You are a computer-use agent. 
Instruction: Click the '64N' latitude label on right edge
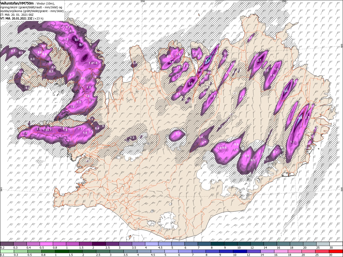point(342,190)
